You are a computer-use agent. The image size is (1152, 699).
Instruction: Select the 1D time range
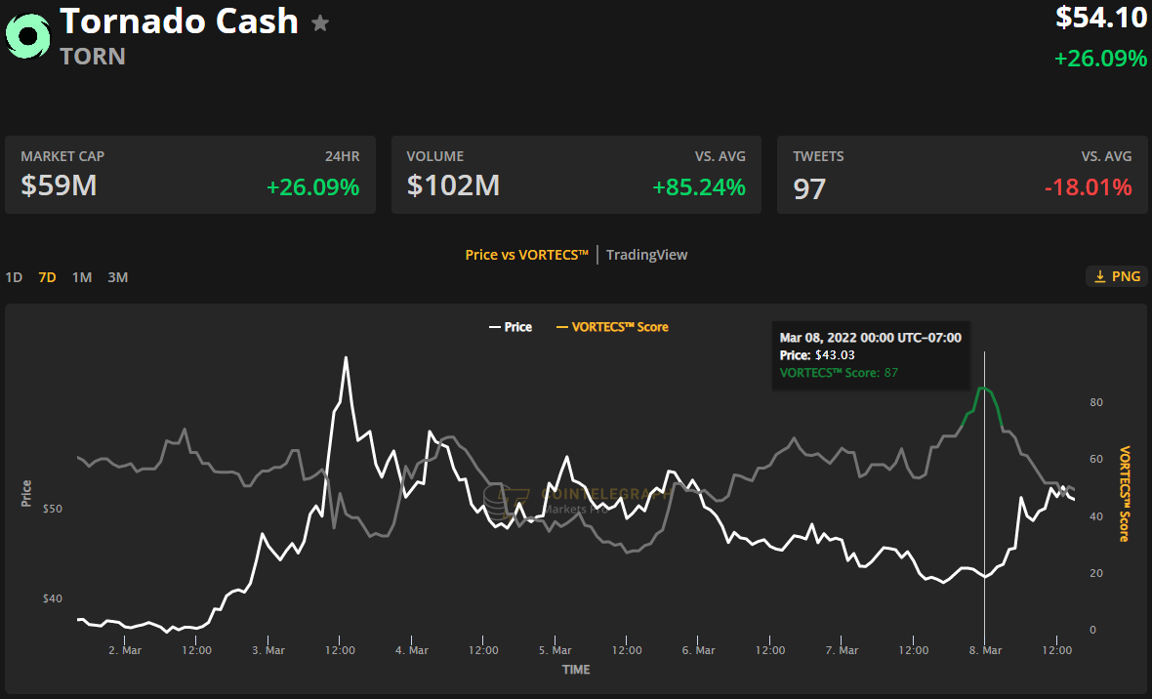click(x=14, y=277)
